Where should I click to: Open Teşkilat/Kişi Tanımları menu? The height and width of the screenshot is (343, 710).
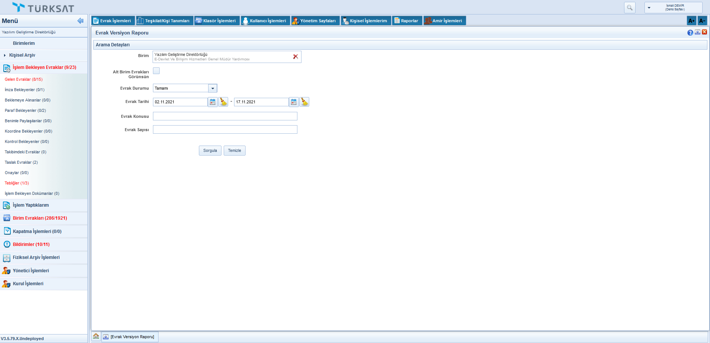[165, 21]
